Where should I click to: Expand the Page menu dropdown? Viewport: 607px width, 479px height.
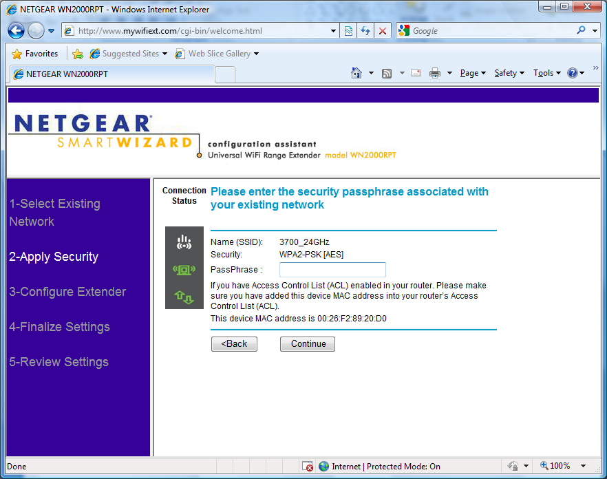[x=472, y=72]
